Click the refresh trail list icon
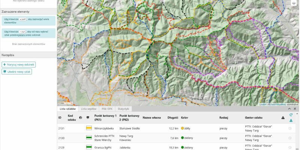The width and height of the screenshot is (300, 150). [x=291, y=115]
